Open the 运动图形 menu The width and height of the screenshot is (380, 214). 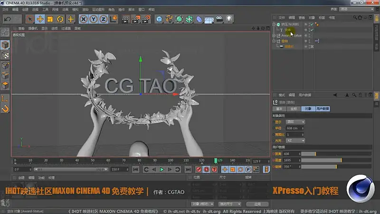[98, 10]
